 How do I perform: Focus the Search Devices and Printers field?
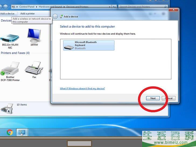click(143, 7)
